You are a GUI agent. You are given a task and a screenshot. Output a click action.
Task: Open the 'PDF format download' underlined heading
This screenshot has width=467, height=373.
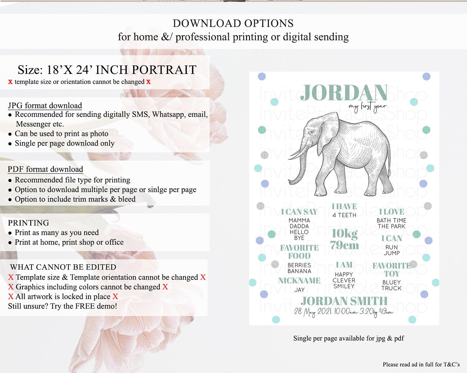coord(45,169)
